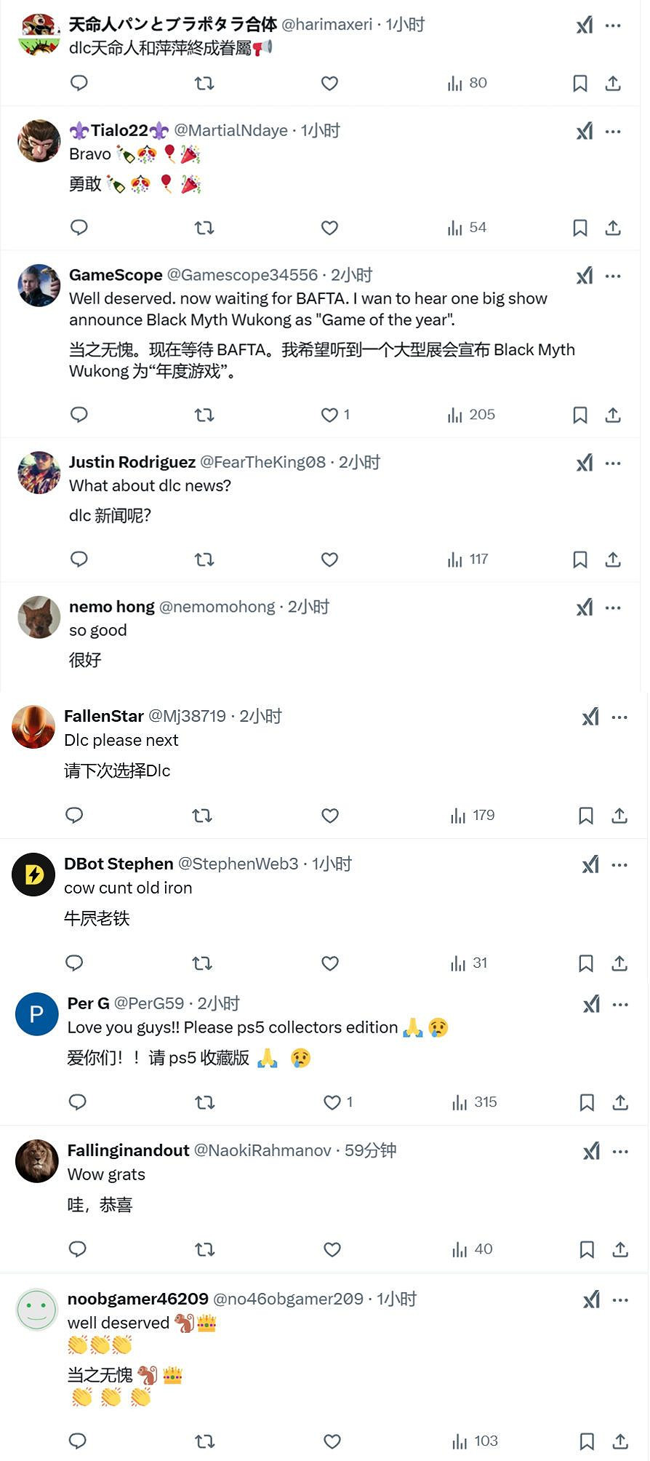Bookmark DBot Stephen's tweet
Viewport: 650px width, 1461px height.
[x=586, y=963]
